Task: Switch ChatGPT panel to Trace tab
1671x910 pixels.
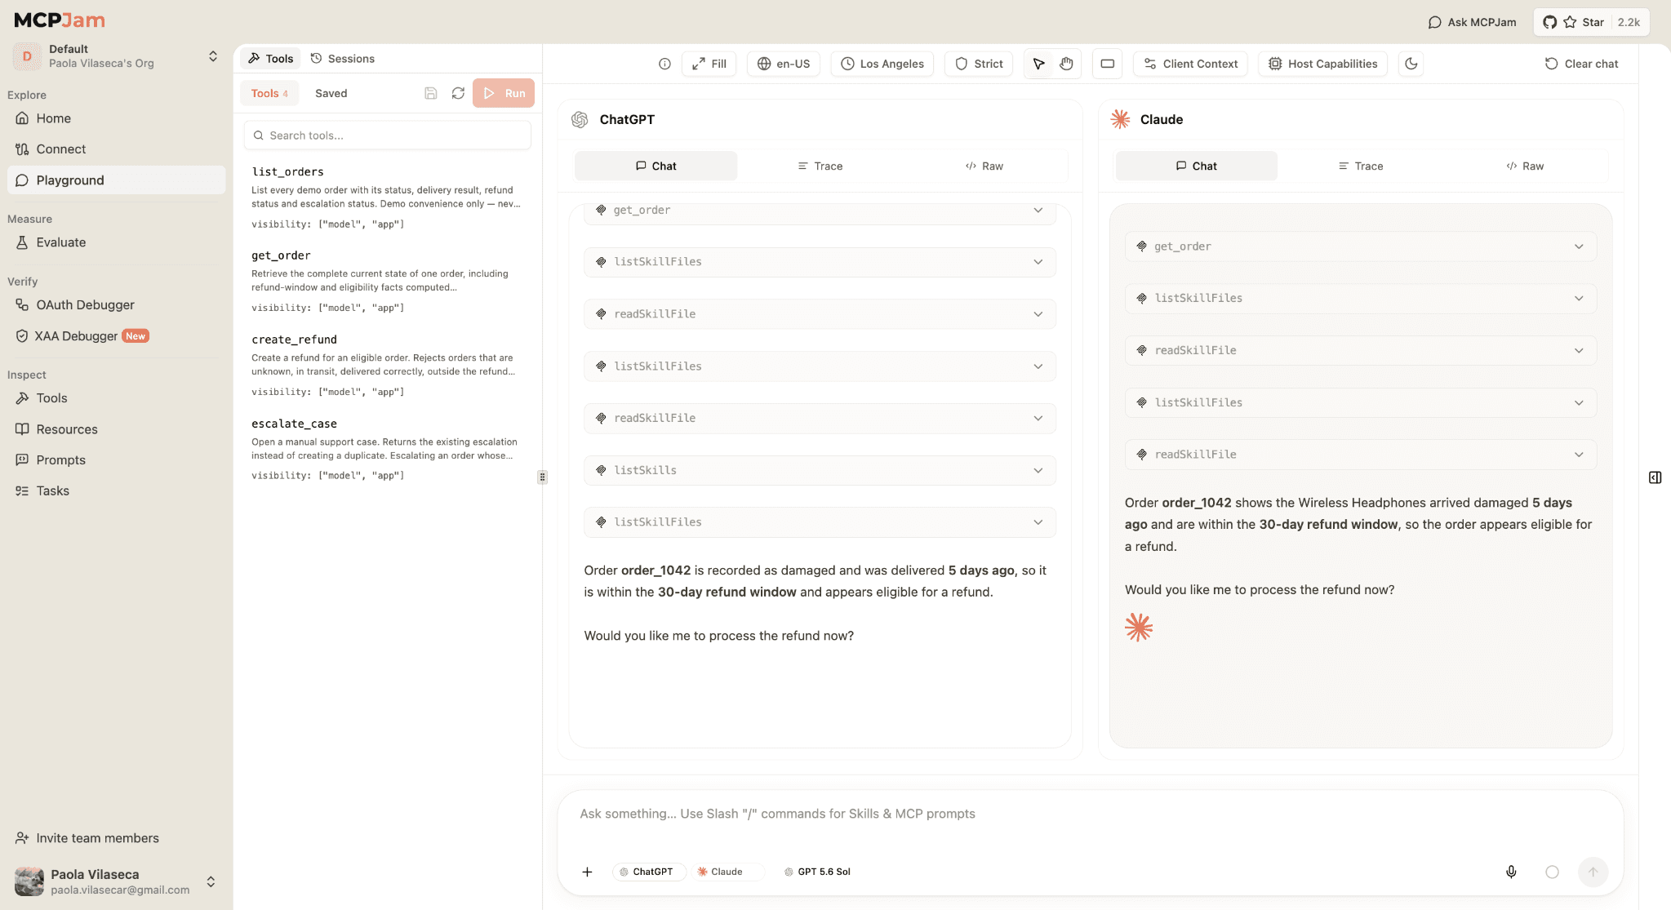Action: 820,166
